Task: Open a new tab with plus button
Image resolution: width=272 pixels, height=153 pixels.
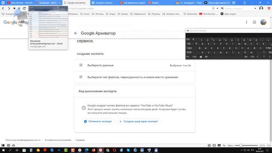Action: [x=234, y=3]
